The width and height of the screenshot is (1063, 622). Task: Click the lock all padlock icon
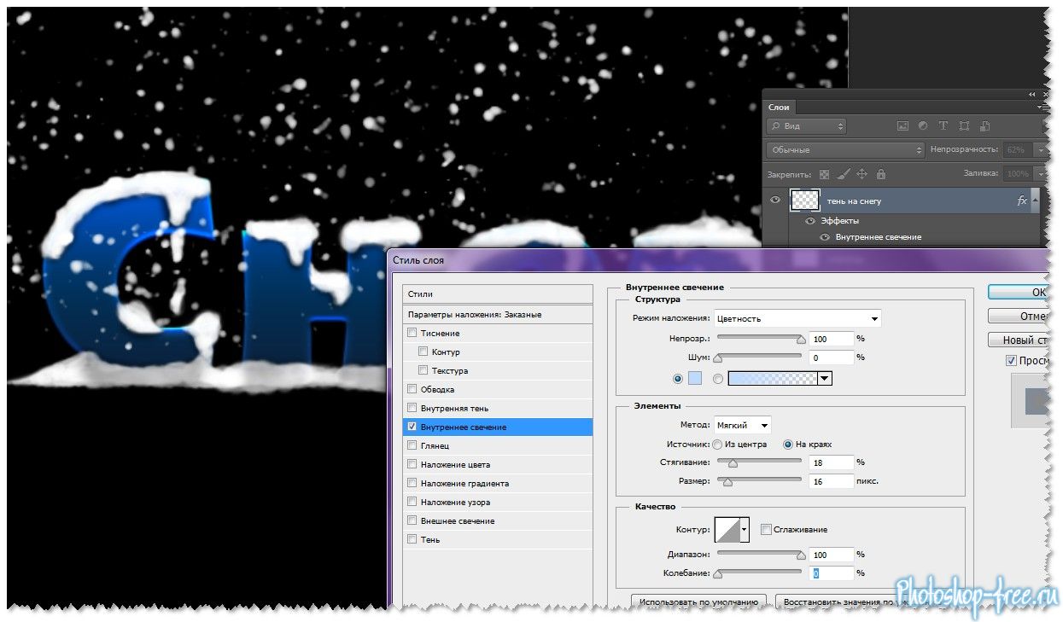pyautogui.click(x=880, y=174)
